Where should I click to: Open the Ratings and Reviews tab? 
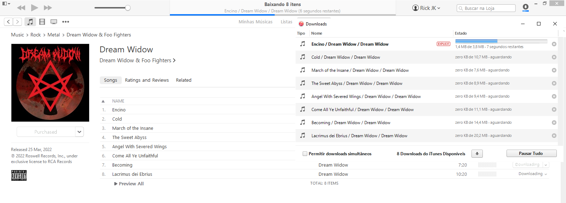[x=147, y=80]
